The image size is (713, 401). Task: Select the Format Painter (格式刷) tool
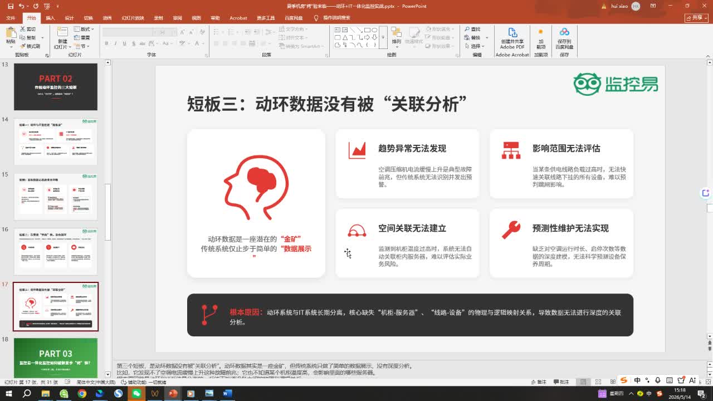30,46
